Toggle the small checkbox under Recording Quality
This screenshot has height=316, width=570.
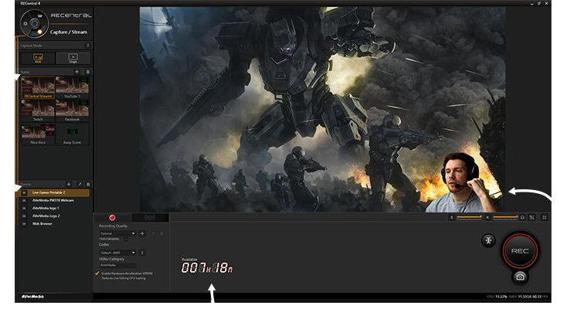pos(126,239)
